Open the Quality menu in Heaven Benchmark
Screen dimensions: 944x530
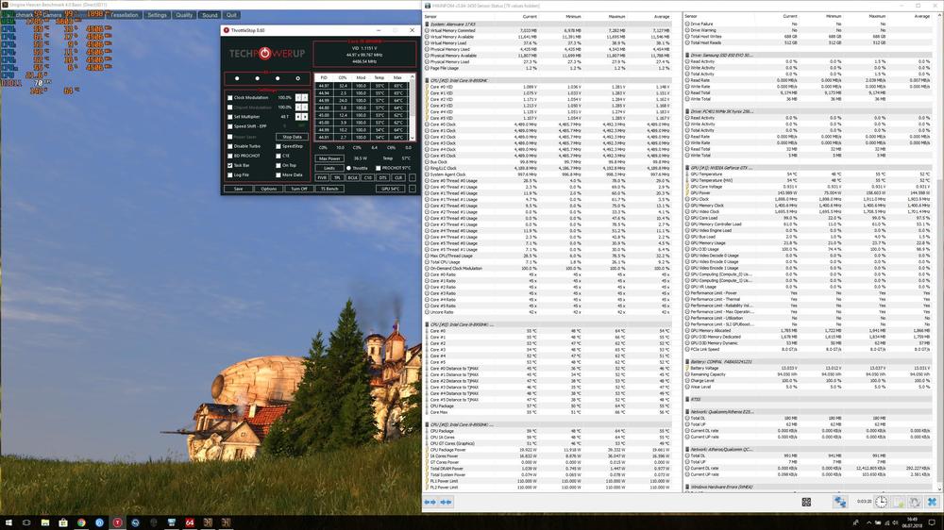point(184,15)
